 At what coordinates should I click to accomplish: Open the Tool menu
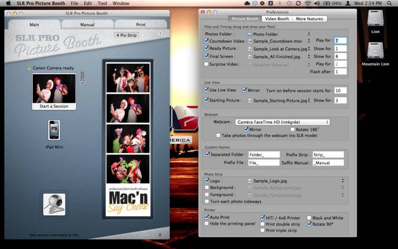(x=102, y=3)
